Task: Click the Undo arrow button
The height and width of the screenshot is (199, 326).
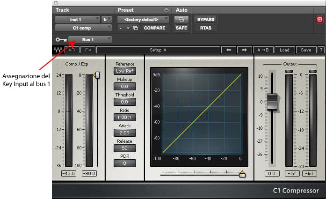Action: (x=72, y=50)
